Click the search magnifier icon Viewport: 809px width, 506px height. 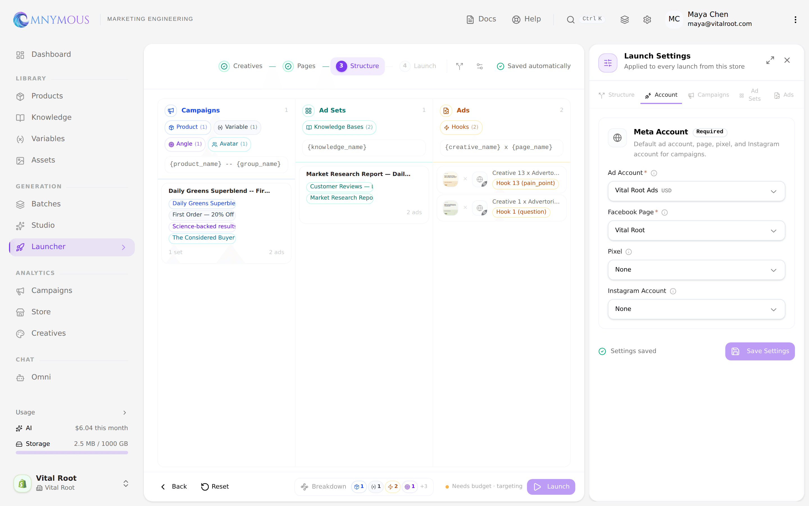tap(571, 19)
